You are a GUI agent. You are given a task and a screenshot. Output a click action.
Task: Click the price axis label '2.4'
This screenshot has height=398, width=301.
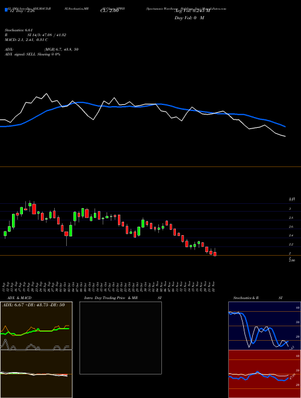[291, 236]
